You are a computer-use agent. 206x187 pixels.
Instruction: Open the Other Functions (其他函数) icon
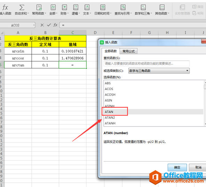click(x=162, y=7)
